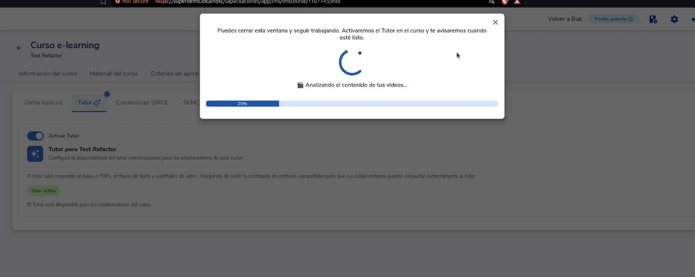Close the Tutor activation dialog
This screenshot has height=277, width=695.
pos(495,22)
